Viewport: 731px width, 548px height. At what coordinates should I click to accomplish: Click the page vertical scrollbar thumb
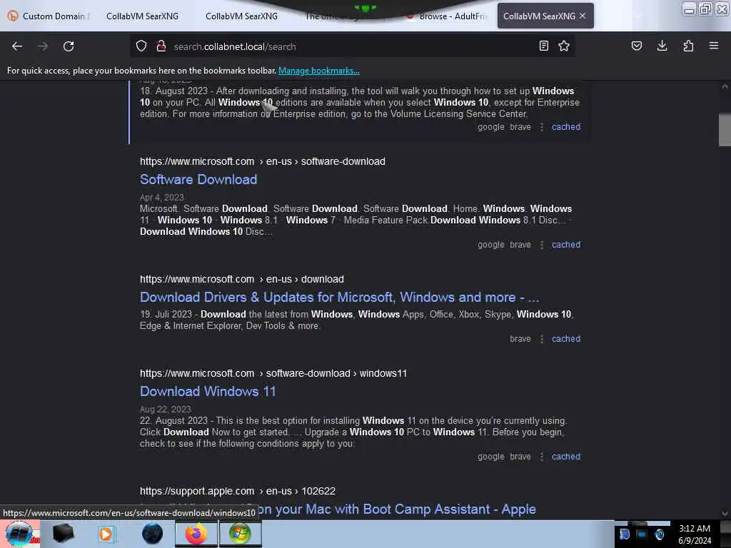coord(725,130)
